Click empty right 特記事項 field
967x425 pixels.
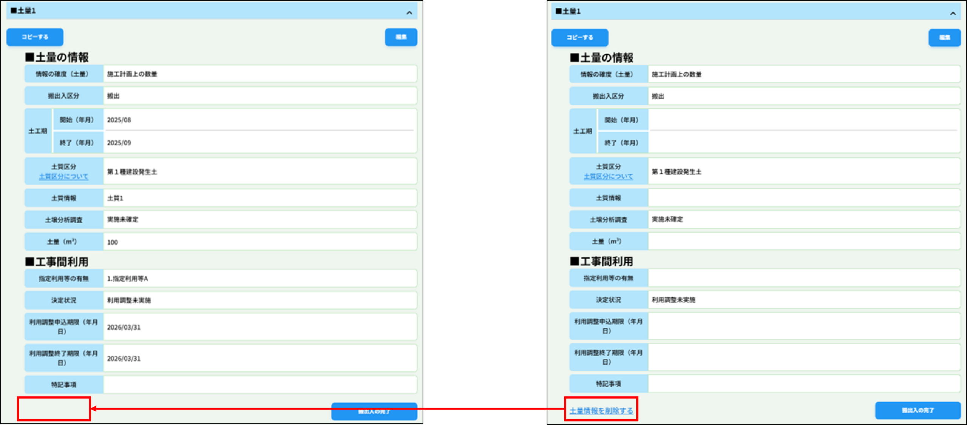tap(804, 384)
